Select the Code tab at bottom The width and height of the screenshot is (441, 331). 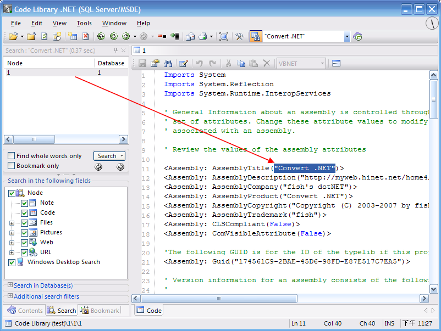(x=149, y=311)
